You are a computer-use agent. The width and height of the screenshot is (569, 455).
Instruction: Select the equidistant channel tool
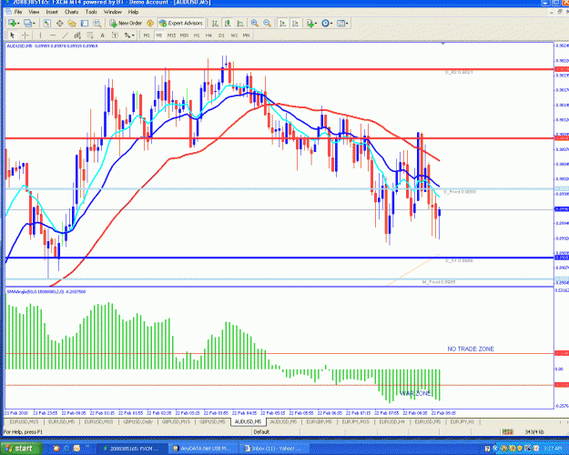click(x=77, y=35)
